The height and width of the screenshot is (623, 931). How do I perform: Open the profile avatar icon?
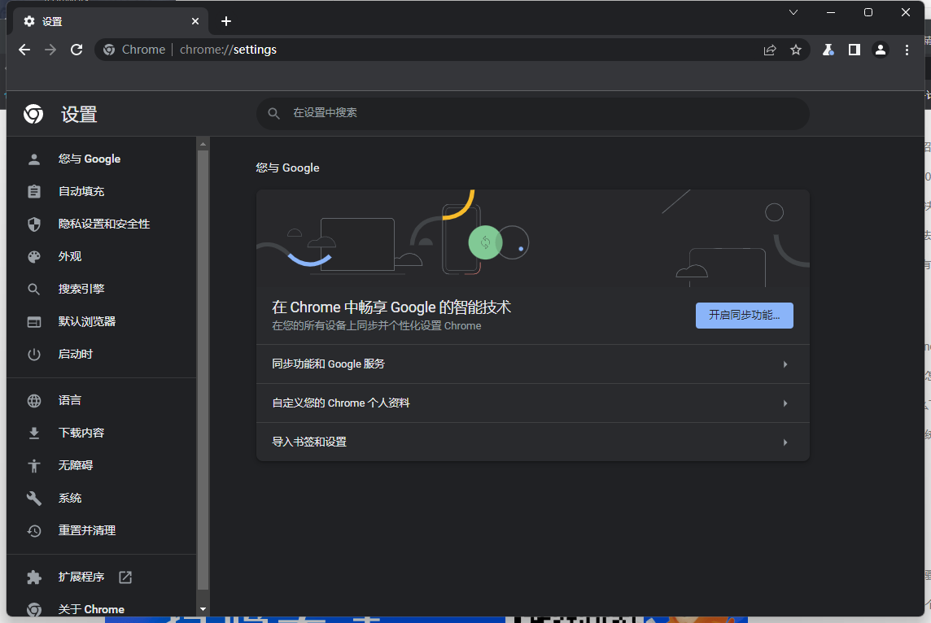pos(881,50)
